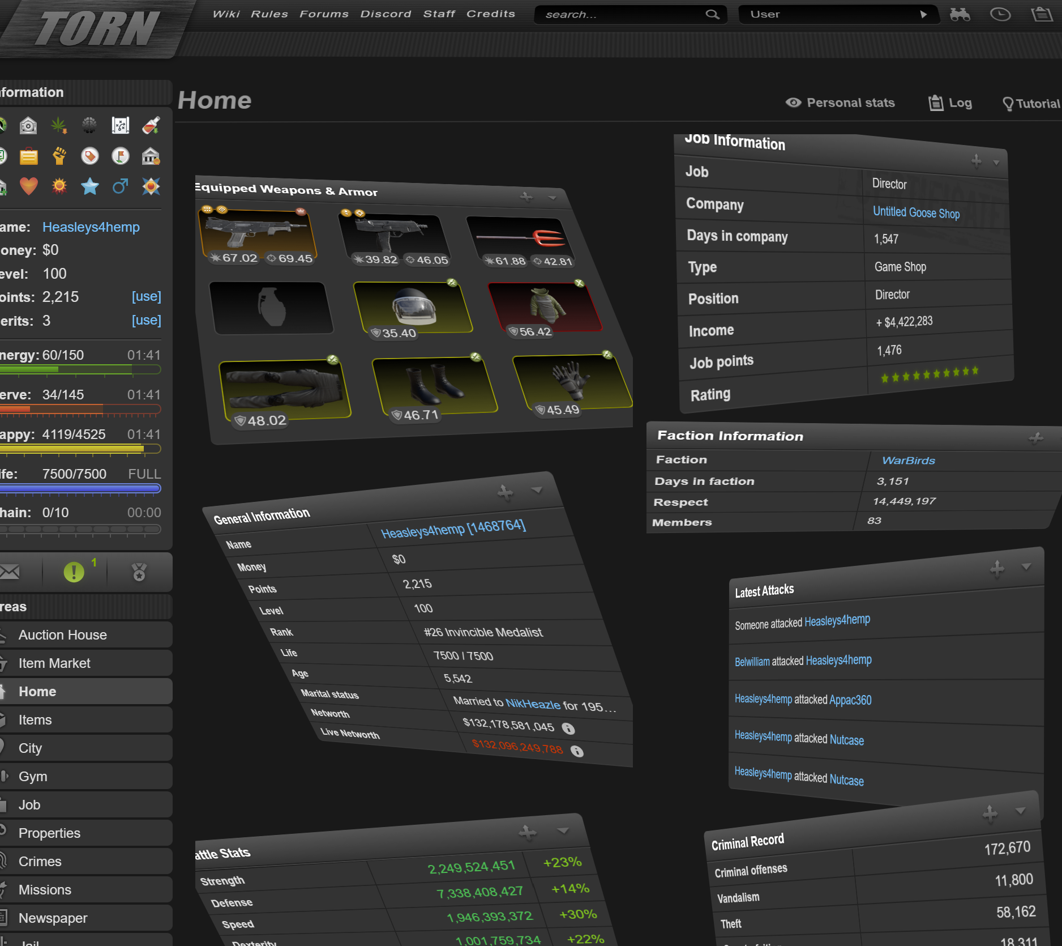Click the yellow raised fist icon
1062x946 pixels.
point(59,156)
